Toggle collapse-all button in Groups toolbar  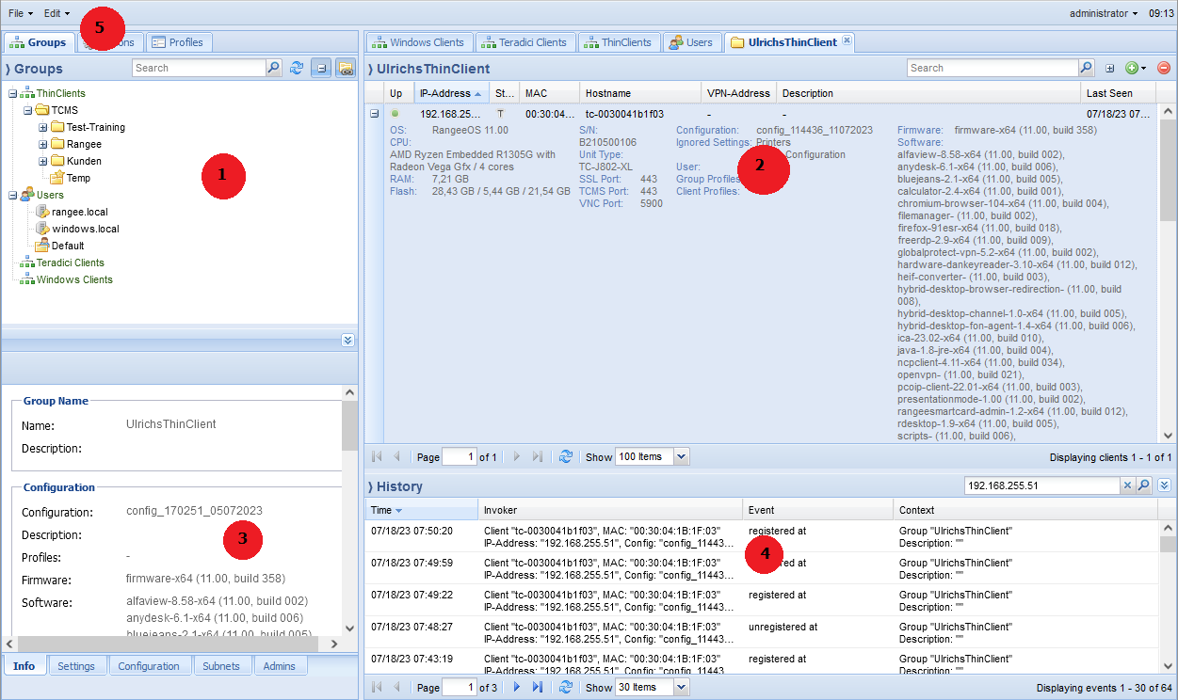(321, 68)
